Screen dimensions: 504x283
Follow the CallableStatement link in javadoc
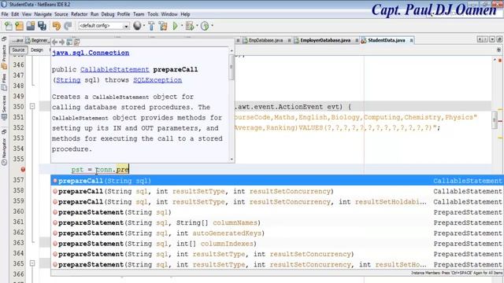(x=115, y=70)
